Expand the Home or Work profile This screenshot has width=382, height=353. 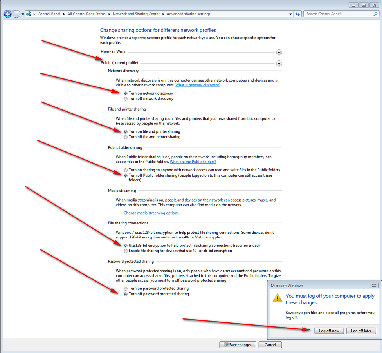tap(279, 52)
